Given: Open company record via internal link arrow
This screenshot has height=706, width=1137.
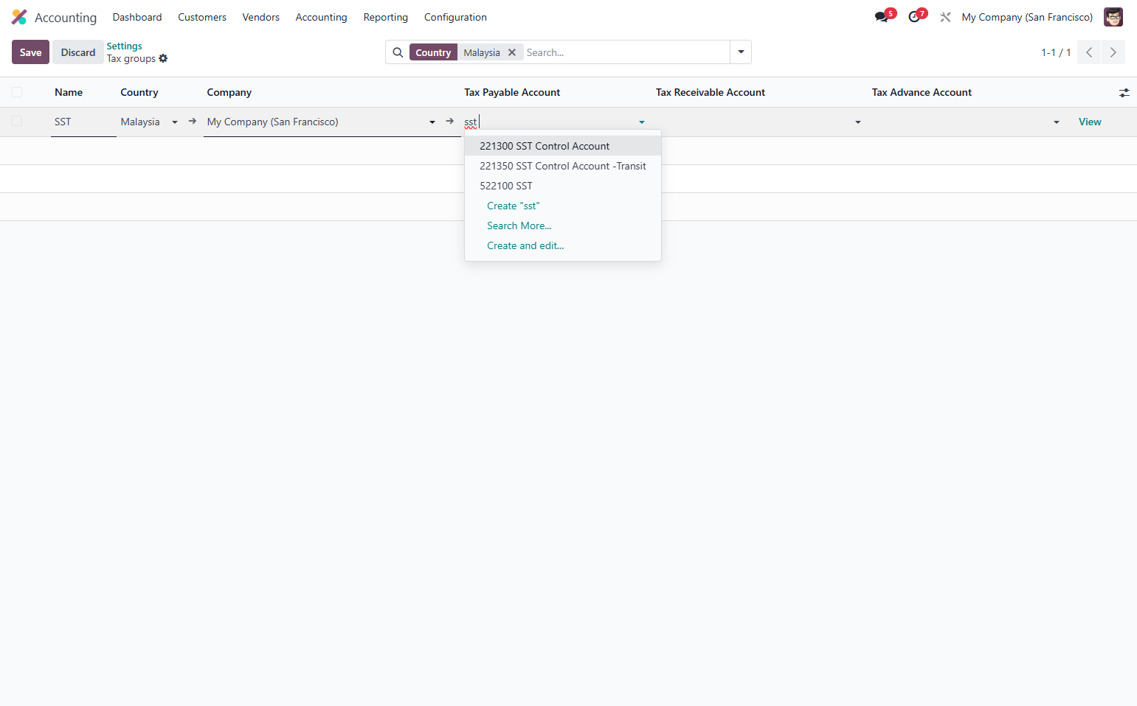Looking at the screenshot, I should pyautogui.click(x=449, y=122).
